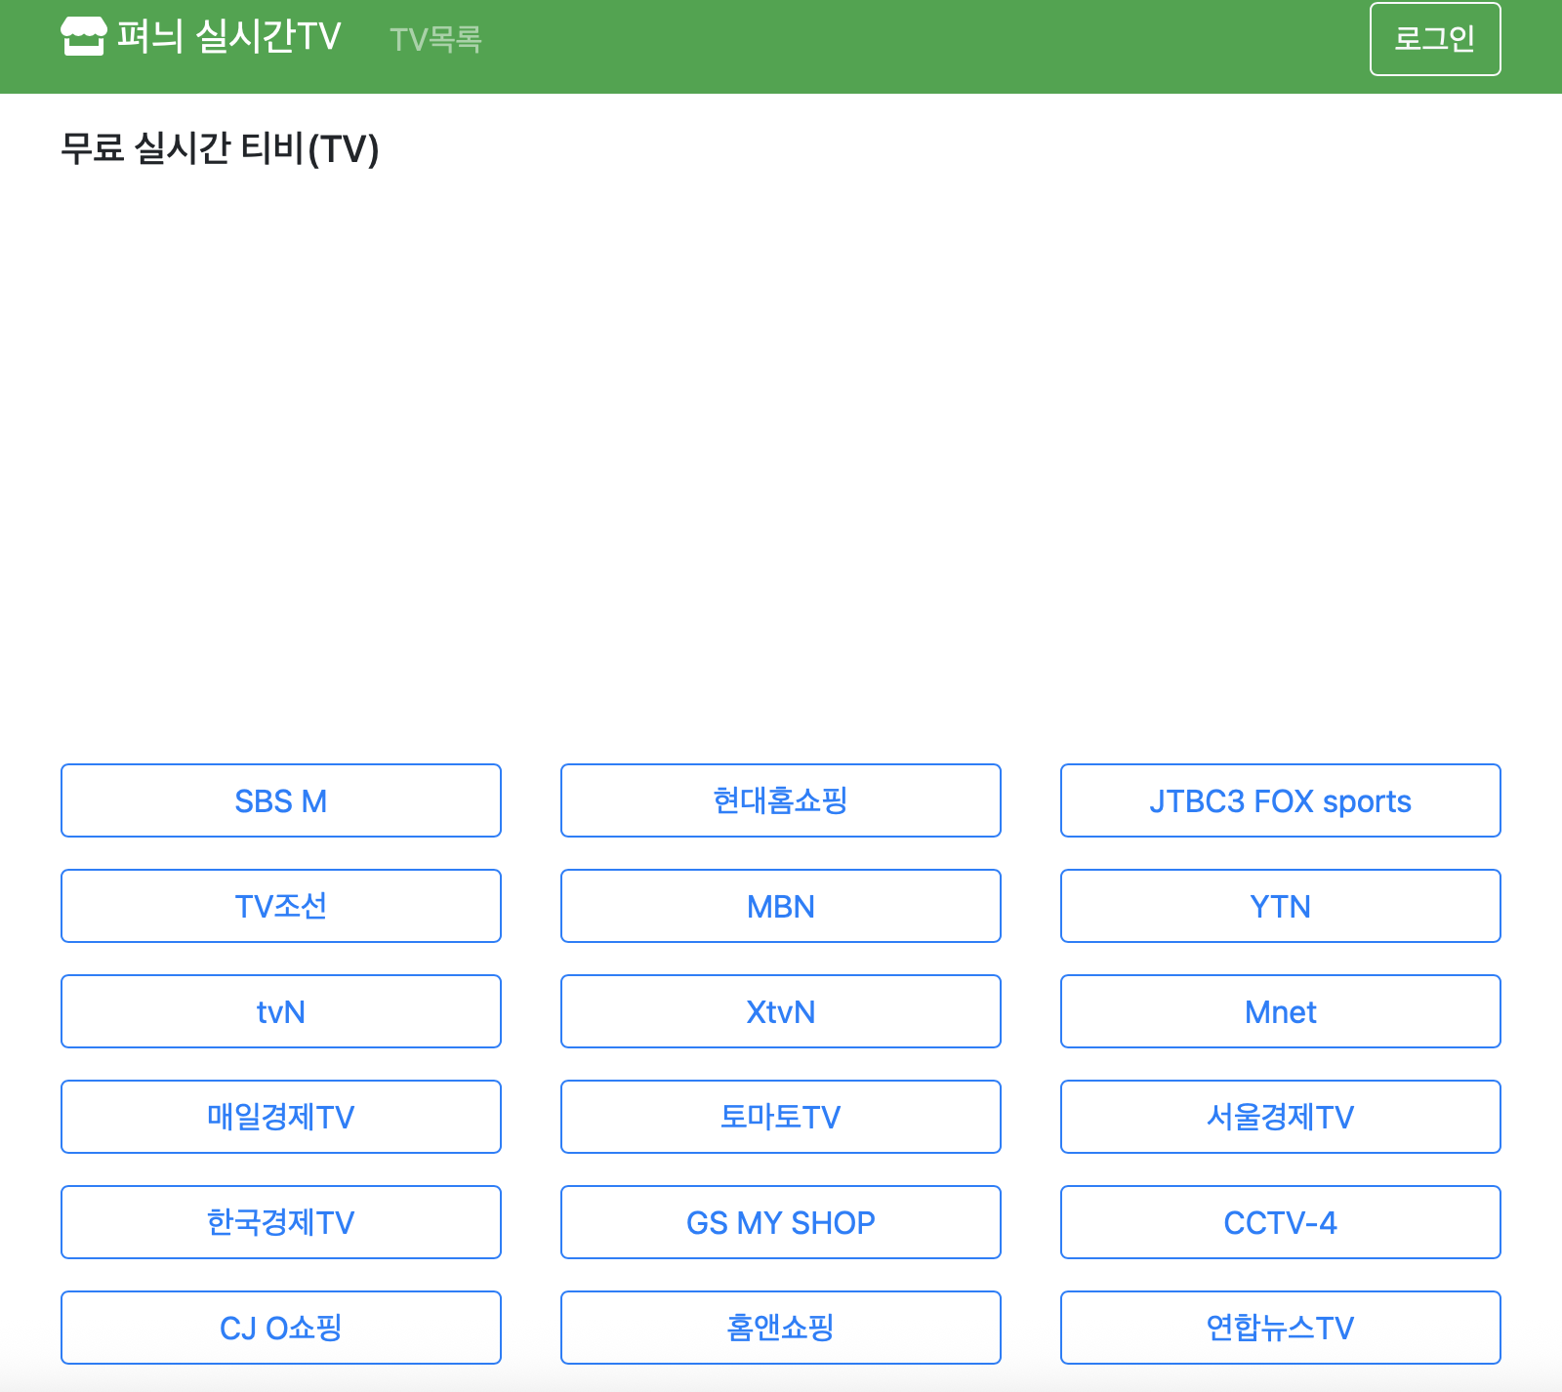This screenshot has height=1392, width=1562.
Task: Choose the YTN channel
Action: point(1281,906)
